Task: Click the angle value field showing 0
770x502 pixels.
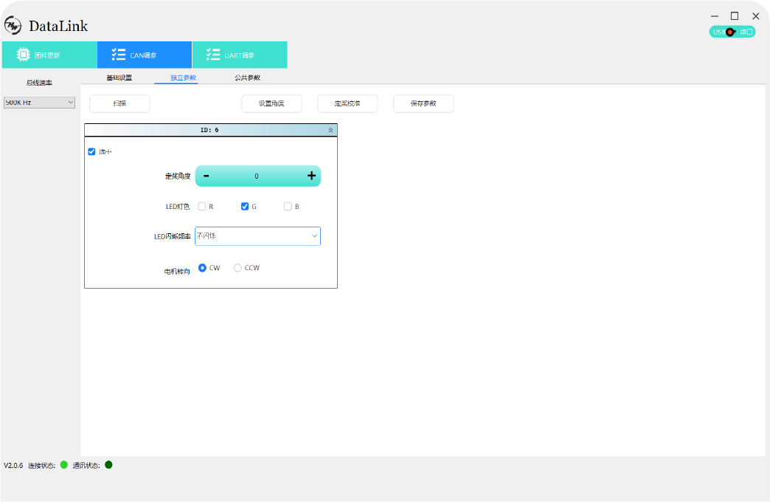Action: 257,176
